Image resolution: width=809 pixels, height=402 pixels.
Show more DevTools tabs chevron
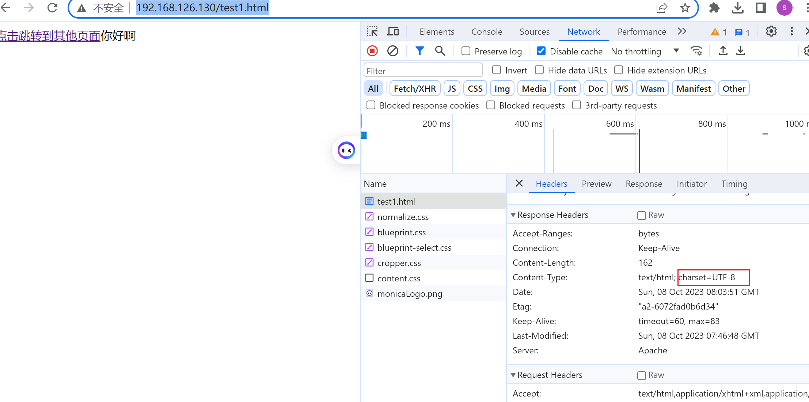682,32
